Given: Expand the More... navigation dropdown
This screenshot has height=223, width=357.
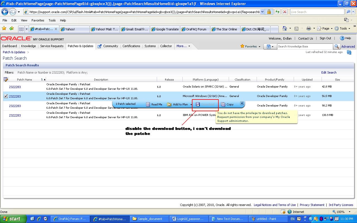Looking at the screenshot, I should (x=183, y=46).
